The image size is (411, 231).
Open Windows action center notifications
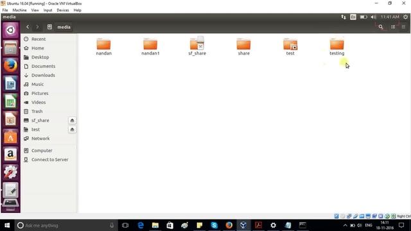[x=401, y=225]
